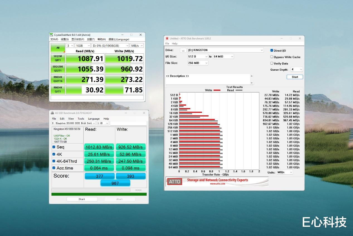Start the SEQ128K Q32T1 test
The image size is (353, 236).
[x=58, y=69]
